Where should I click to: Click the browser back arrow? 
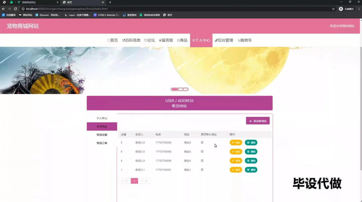click(3, 9)
